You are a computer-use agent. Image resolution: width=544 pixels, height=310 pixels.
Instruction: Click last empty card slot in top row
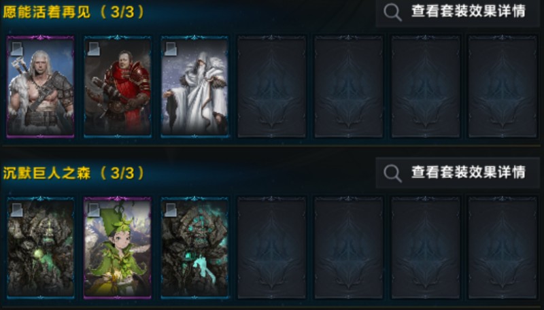[503, 86]
